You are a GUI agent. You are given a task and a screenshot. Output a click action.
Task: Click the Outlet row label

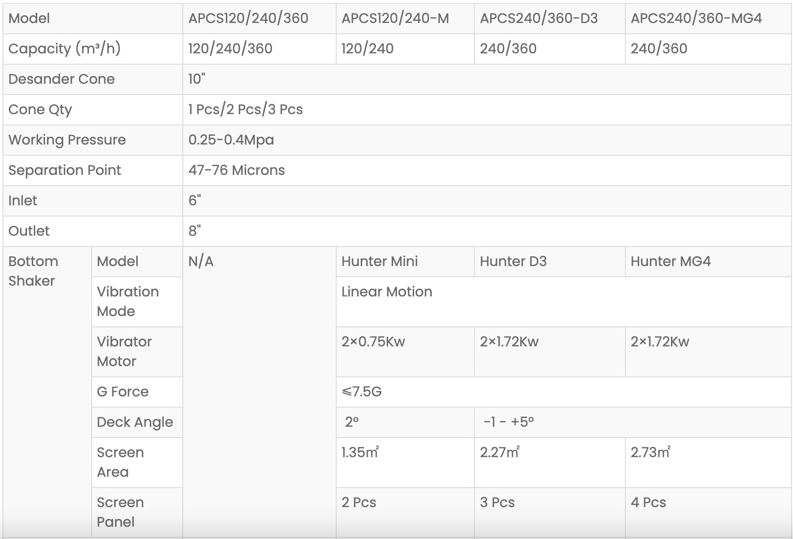[29, 231]
